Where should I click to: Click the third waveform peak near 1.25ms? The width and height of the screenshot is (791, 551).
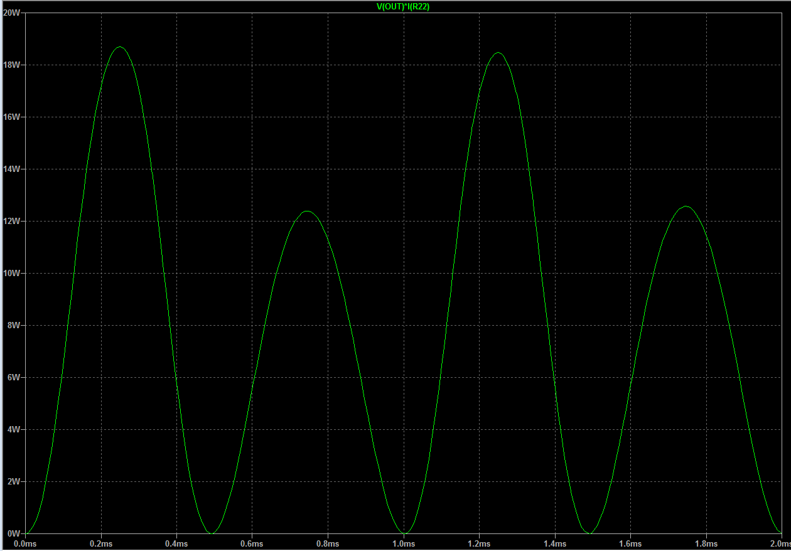click(498, 53)
